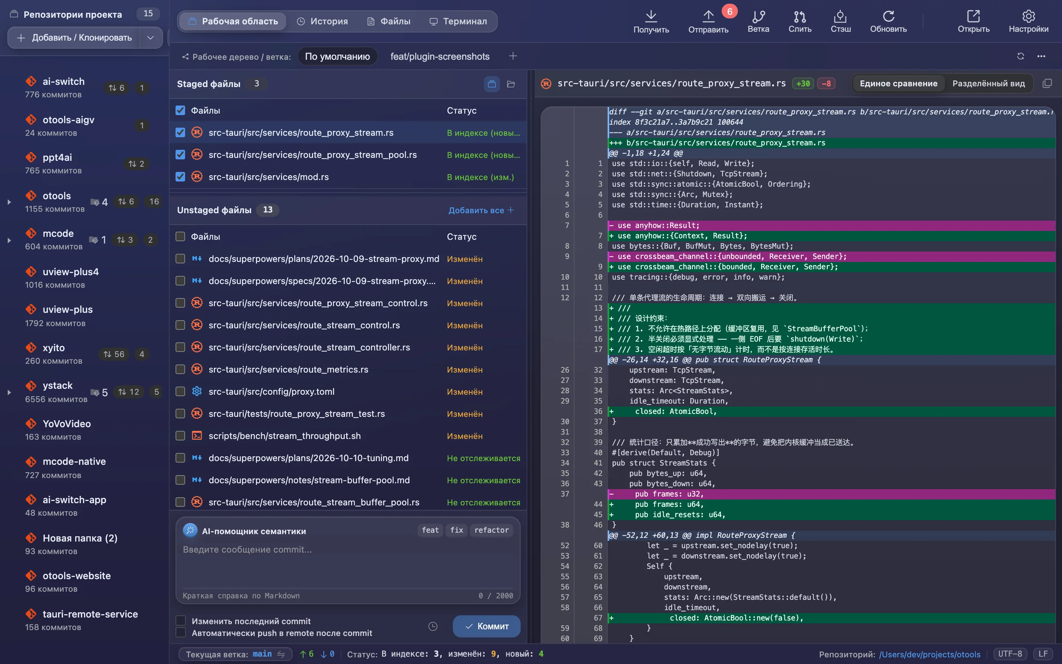
Task: Expand the ystack repository entry
Action: click(x=9, y=392)
